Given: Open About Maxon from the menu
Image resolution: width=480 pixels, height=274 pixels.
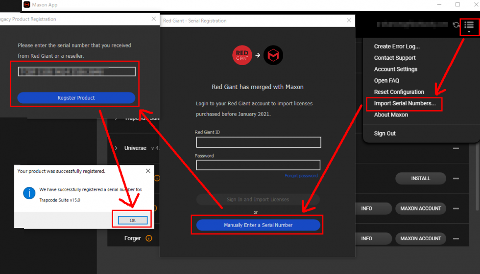Looking at the screenshot, I should 391,114.
